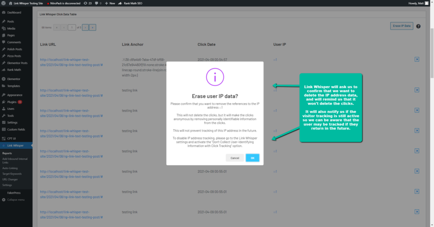The height and width of the screenshot is (227, 434).
Task: Open link URL in first table row
Action: 71,62
